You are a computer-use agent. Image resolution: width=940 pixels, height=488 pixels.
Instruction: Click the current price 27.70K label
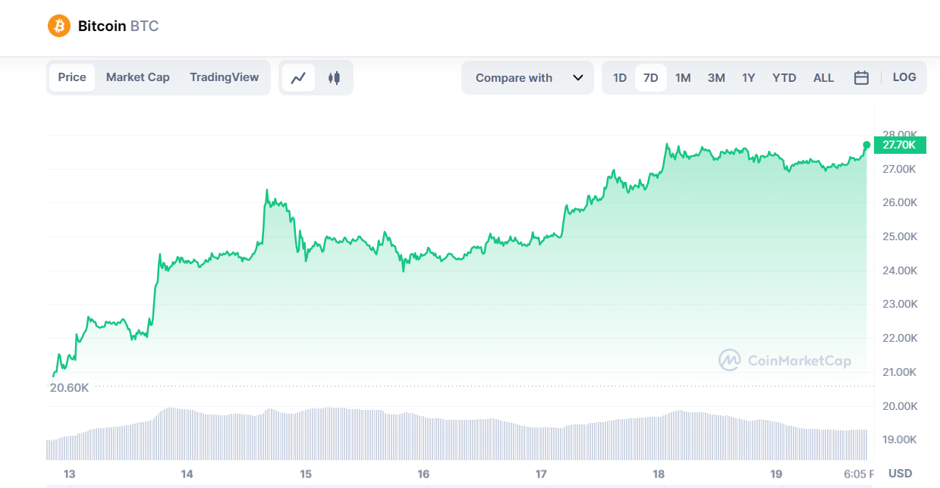[x=900, y=145]
